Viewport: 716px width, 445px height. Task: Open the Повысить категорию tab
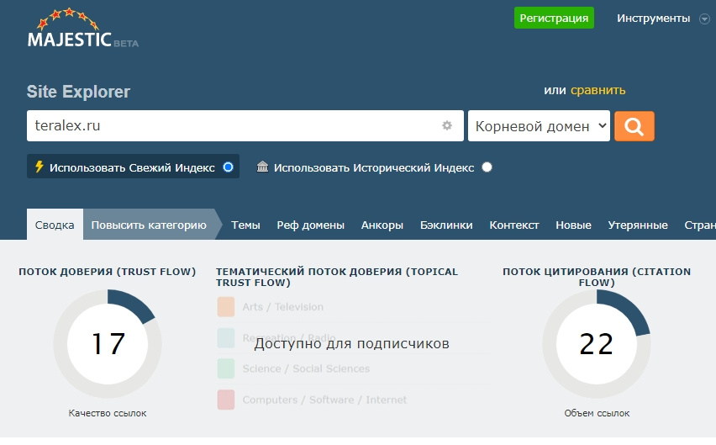[149, 225]
